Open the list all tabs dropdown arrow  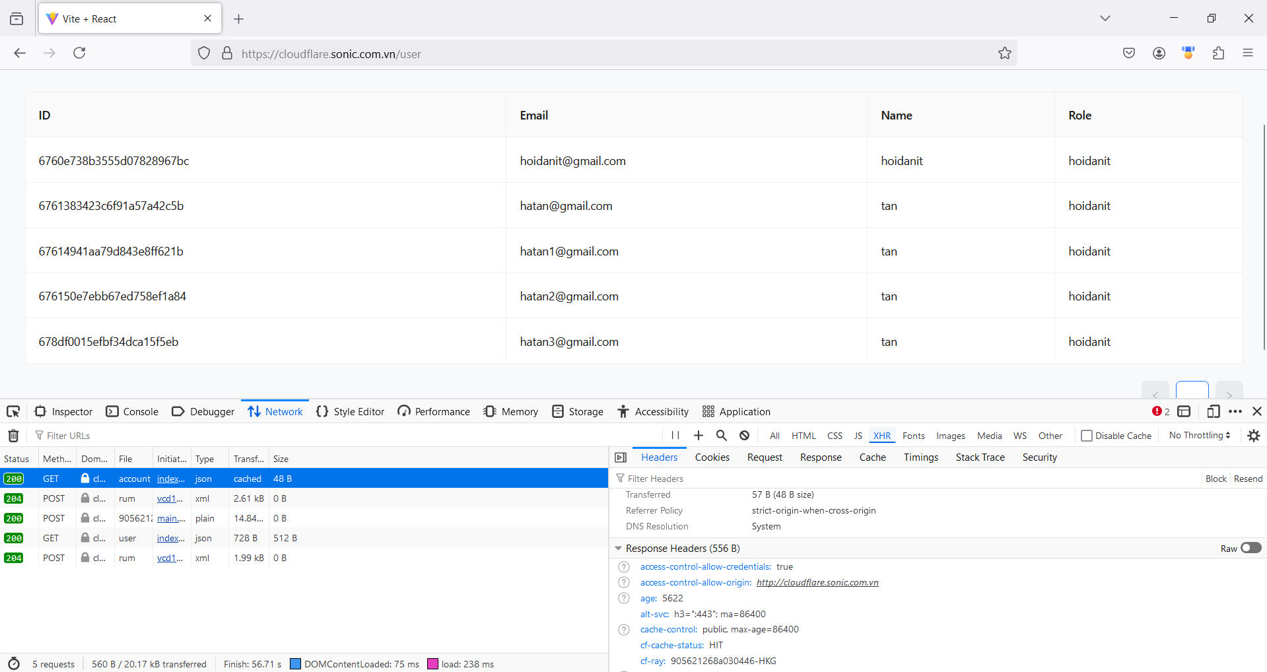click(1105, 18)
